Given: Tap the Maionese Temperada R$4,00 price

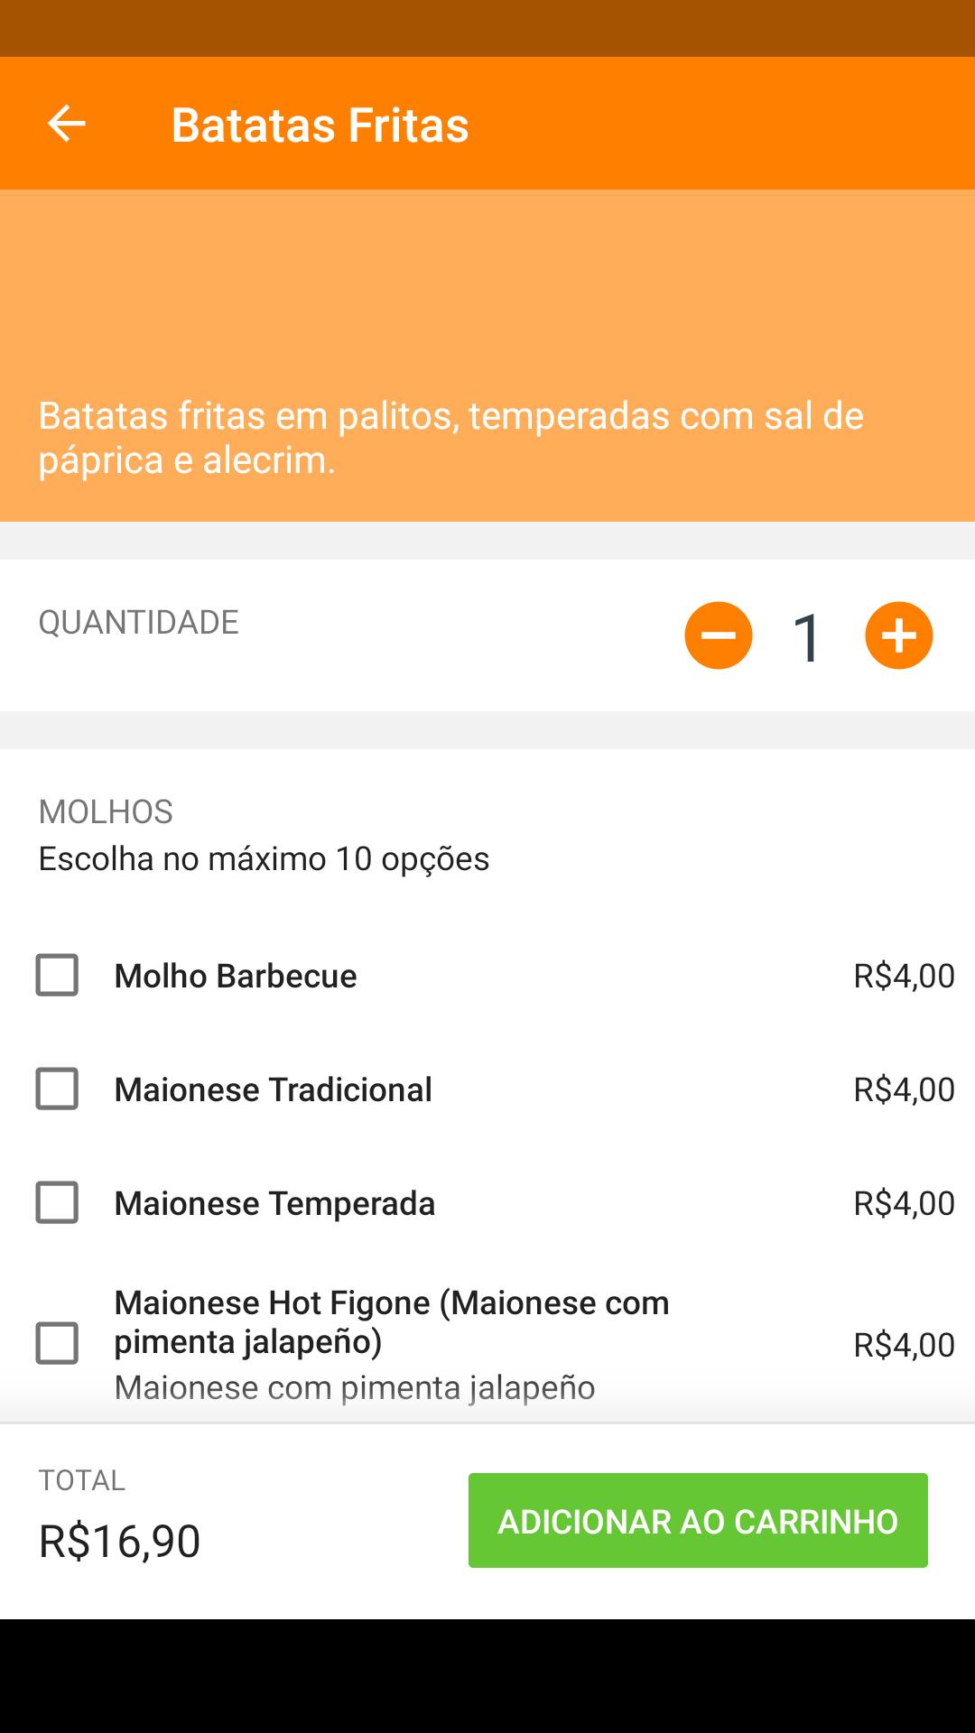Looking at the screenshot, I should tap(904, 1203).
